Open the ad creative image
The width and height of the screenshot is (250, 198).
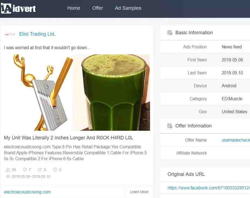pos(77,92)
